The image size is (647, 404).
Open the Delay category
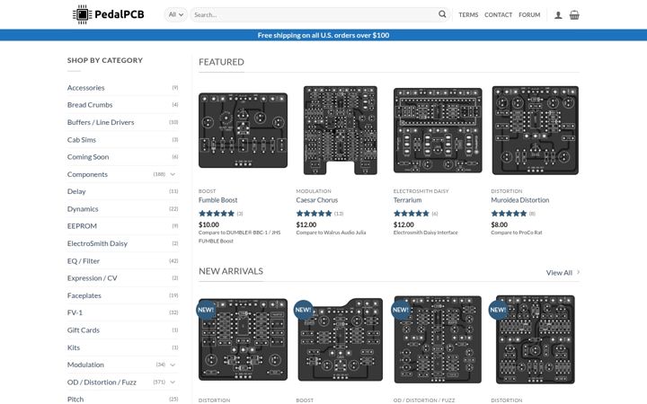(76, 192)
